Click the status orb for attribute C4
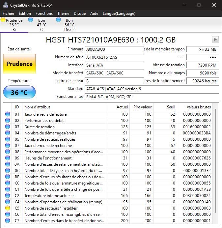 [8, 202]
